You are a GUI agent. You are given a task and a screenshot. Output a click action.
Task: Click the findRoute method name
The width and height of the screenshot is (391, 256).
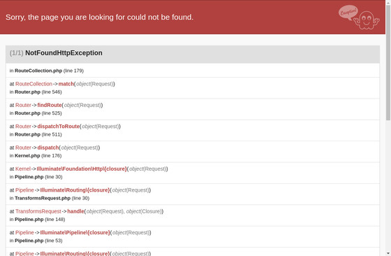(x=50, y=105)
